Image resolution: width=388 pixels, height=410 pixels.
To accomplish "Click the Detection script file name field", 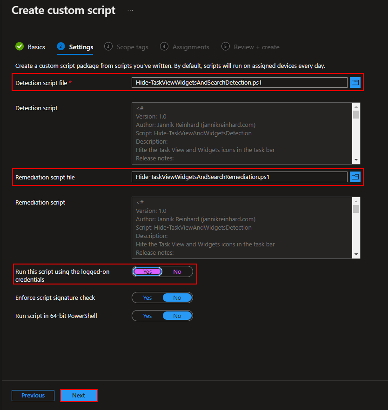I will [239, 83].
